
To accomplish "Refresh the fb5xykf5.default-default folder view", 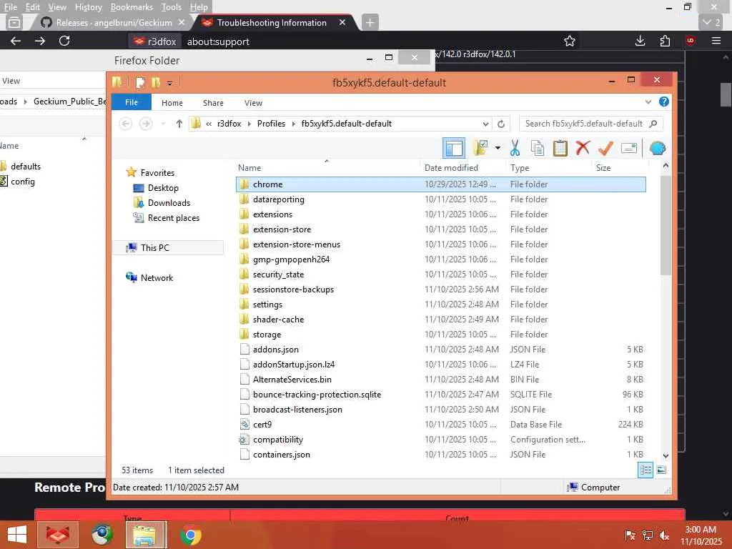I will coord(501,124).
